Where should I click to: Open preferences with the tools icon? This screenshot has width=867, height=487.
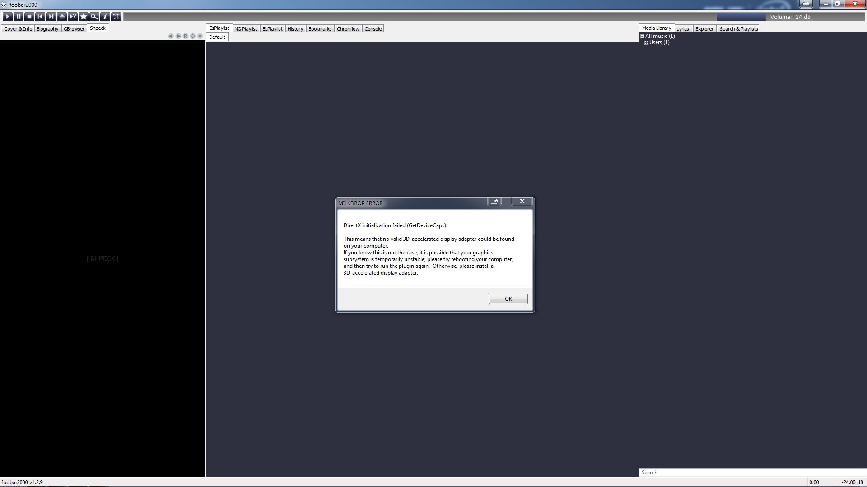[116, 17]
